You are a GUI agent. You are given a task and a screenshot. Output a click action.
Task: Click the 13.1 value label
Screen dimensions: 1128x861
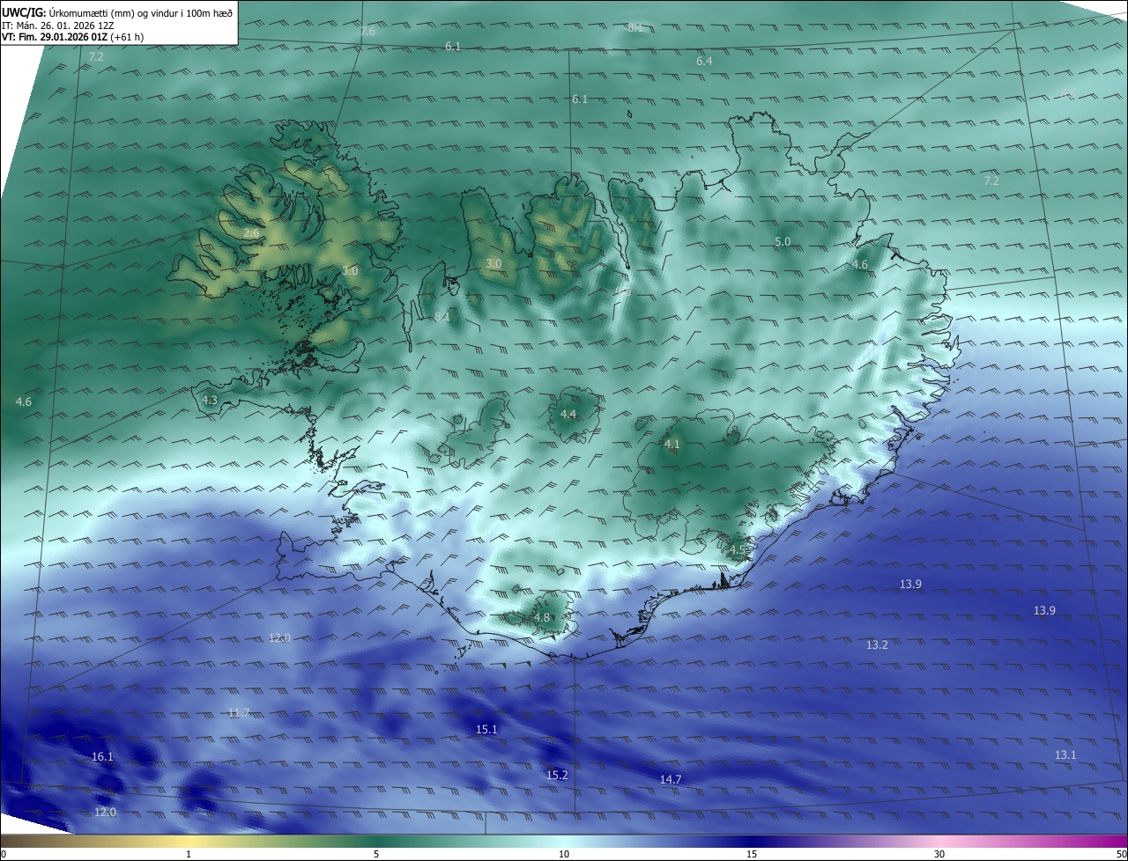tap(1065, 755)
